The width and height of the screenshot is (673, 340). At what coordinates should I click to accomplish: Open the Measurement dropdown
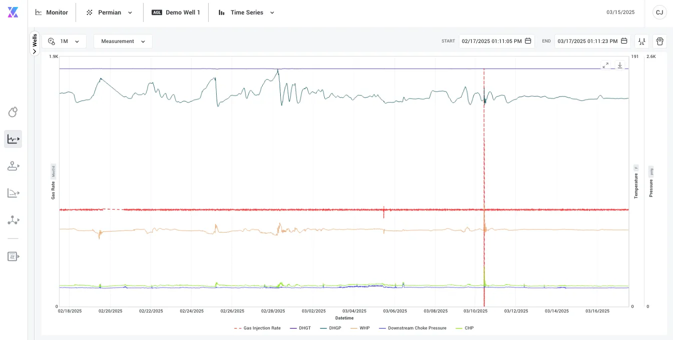[x=123, y=41]
